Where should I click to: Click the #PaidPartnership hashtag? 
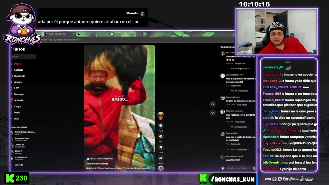click(x=142, y=168)
